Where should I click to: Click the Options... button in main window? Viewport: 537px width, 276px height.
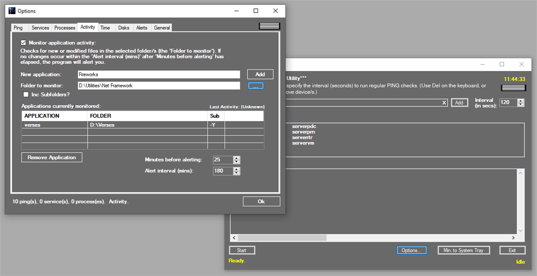pos(412,250)
